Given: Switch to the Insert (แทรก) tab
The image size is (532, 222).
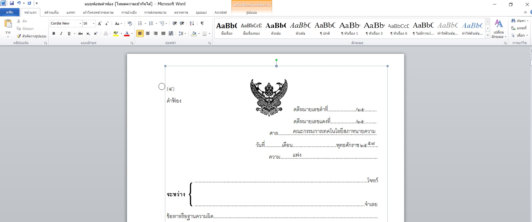Looking at the screenshot, I should (71, 12).
